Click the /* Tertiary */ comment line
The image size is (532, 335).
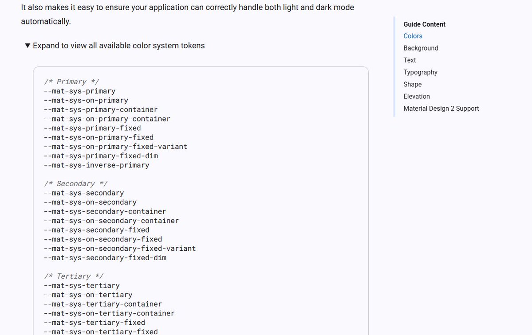(73, 276)
